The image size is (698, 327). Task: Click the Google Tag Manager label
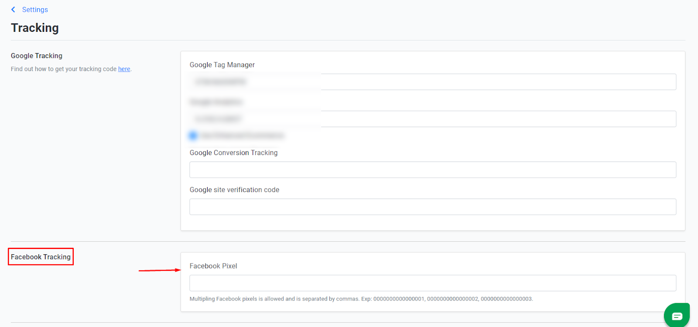tap(222, 65)
